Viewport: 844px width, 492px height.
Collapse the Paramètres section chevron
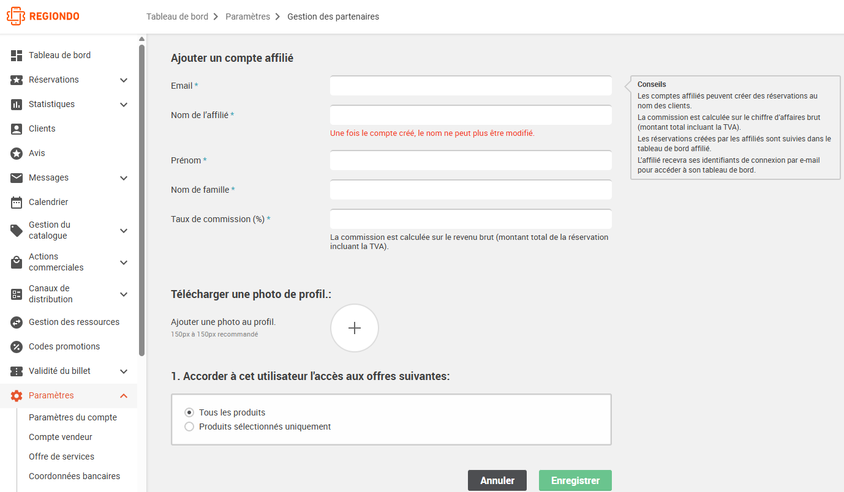tap(124, 396)
